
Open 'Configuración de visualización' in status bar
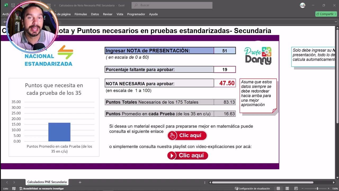click(252, 189)
